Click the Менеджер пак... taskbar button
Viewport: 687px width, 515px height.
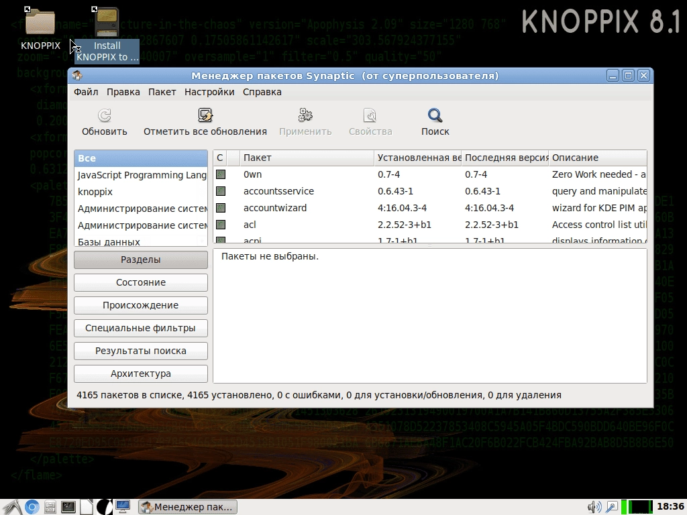[188, 507]
